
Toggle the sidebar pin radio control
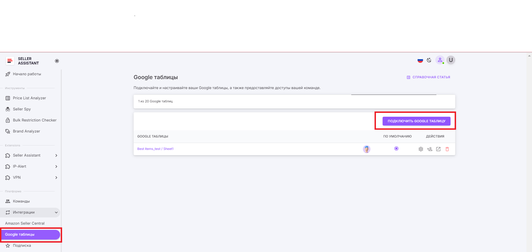pyautogui.click(x=57, y=61)
